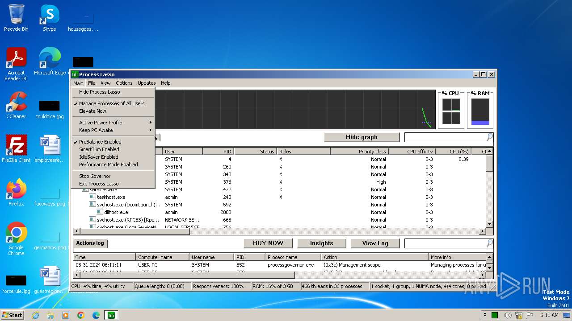Open the forcerule.jpg desktop file

(x=16, y=284)
